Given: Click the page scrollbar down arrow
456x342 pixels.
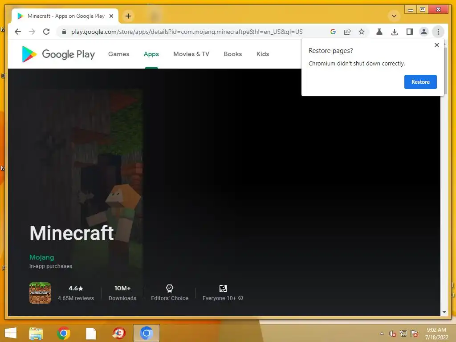Looking at the screenshot, I should [x=444, y=312].
